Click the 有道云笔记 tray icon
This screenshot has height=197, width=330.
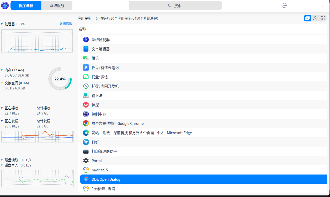86,67
